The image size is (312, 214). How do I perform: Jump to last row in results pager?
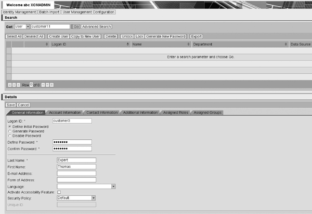[x=51, y=85]
